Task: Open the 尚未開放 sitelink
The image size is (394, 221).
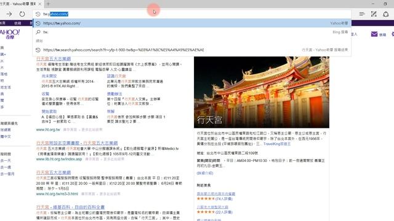Action: click(x=49, y=76)
